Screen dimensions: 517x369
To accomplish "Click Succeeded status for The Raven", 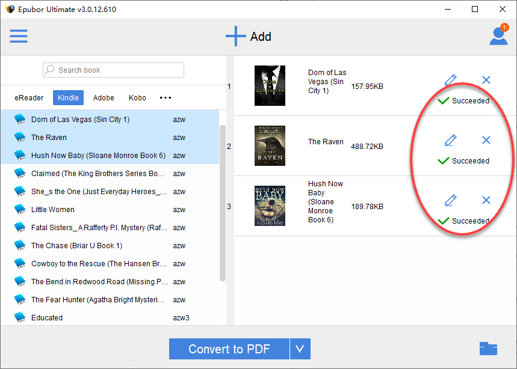I will tap(463, 161).
